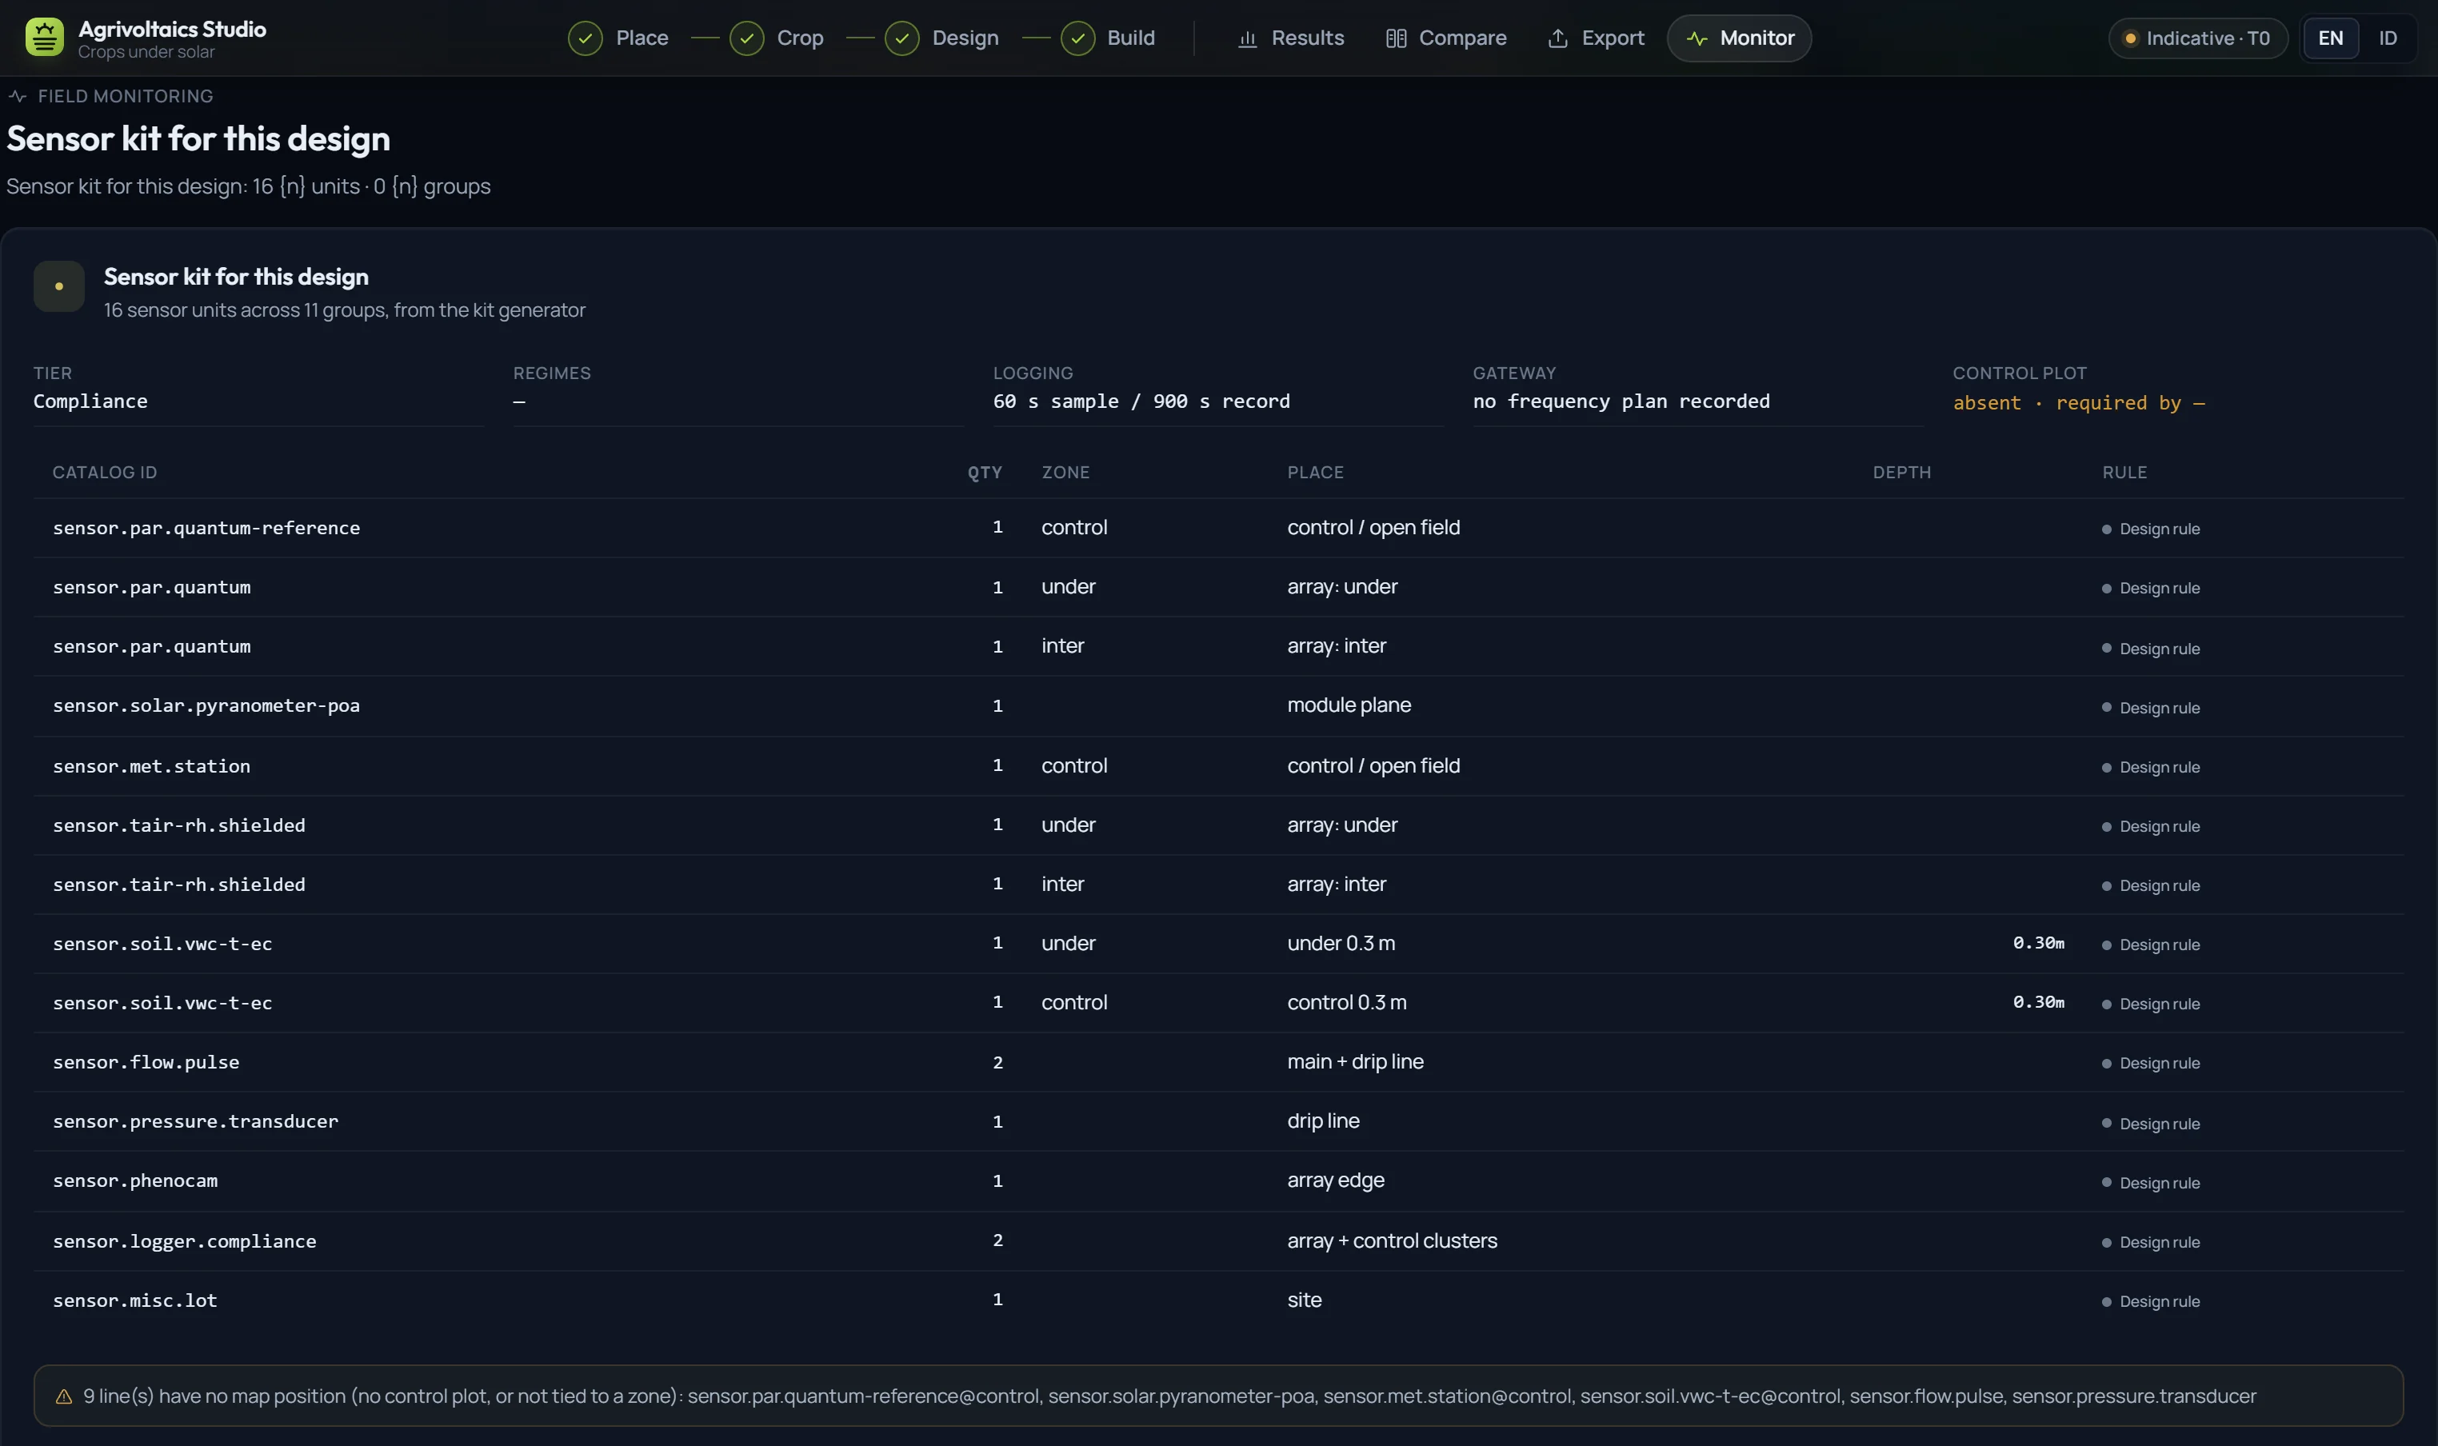Click the Crop step checkmark icon
Screen dimensions: 2438x1446
coord(746,38)
